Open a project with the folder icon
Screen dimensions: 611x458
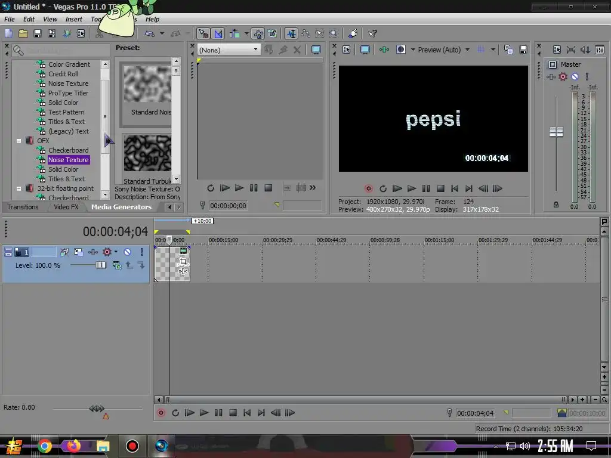[x=23, y=33]
